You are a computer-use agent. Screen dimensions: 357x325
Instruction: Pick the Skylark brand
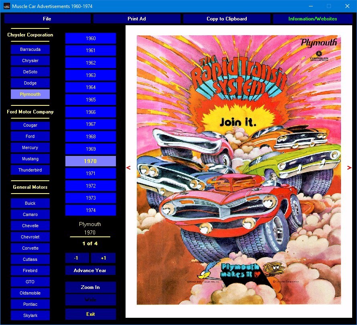pyautogui.click(x=30, y=315)
